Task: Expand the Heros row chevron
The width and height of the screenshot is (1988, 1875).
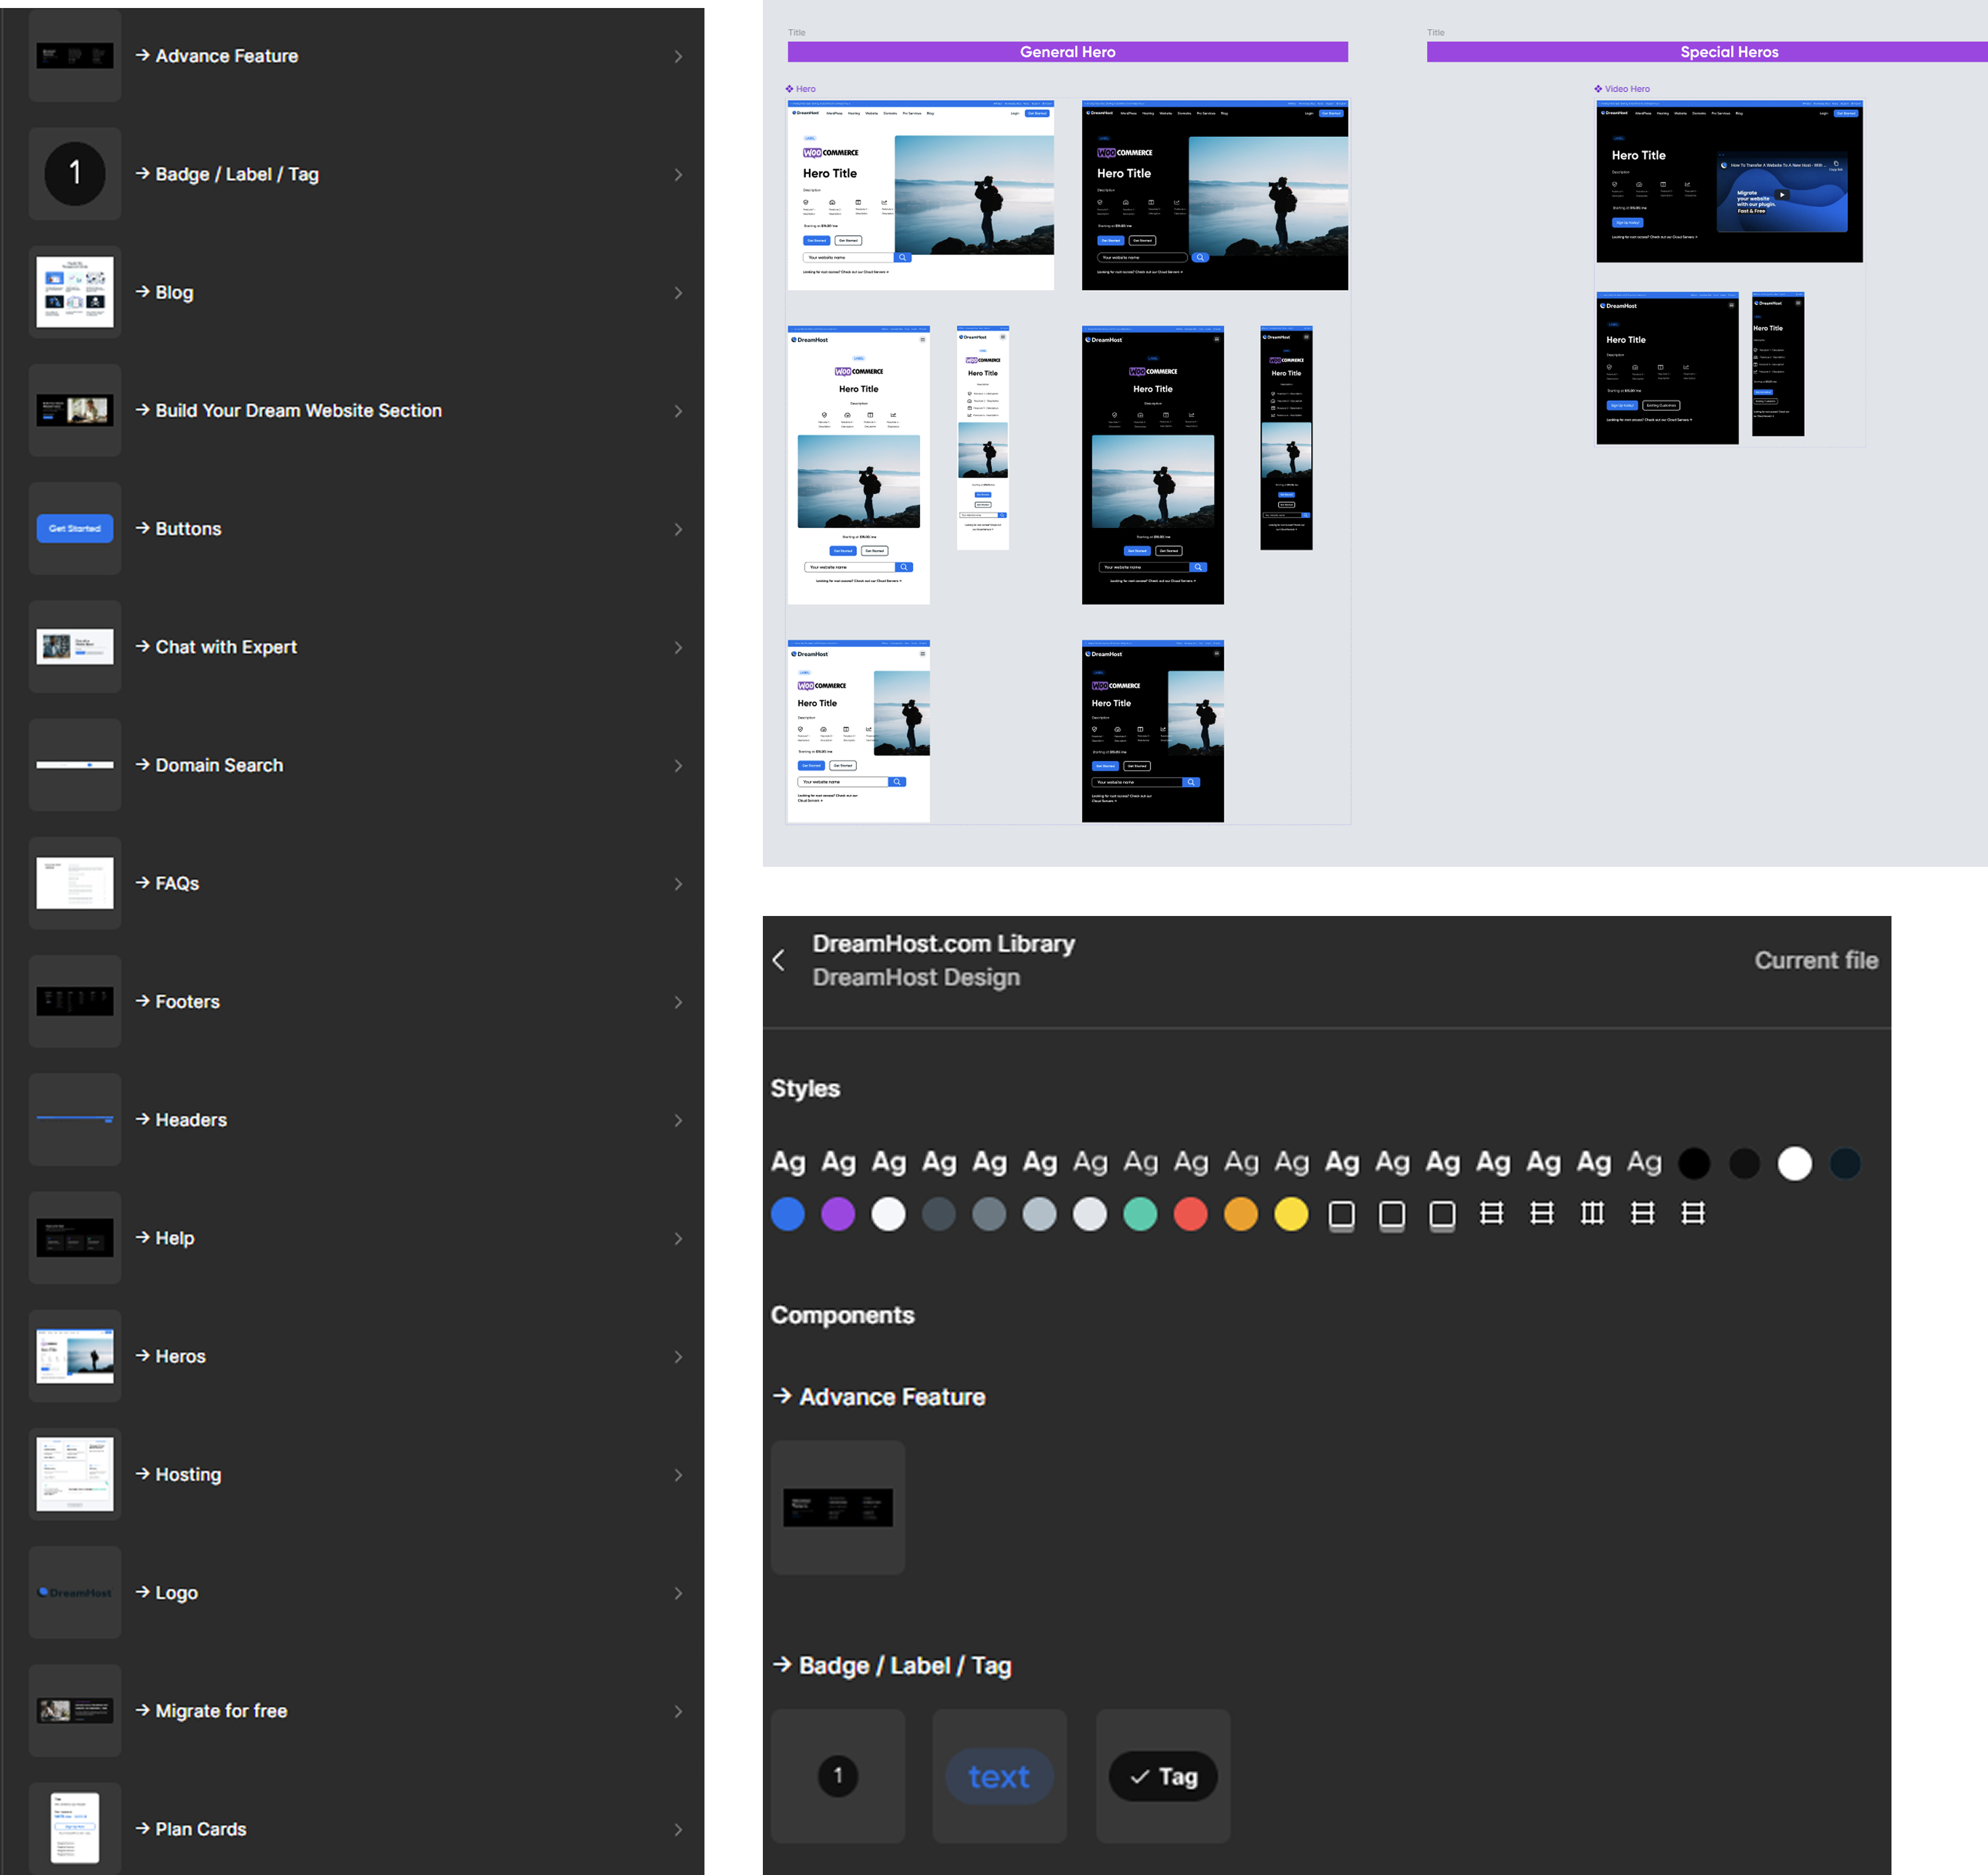Action: (678, 1357)
